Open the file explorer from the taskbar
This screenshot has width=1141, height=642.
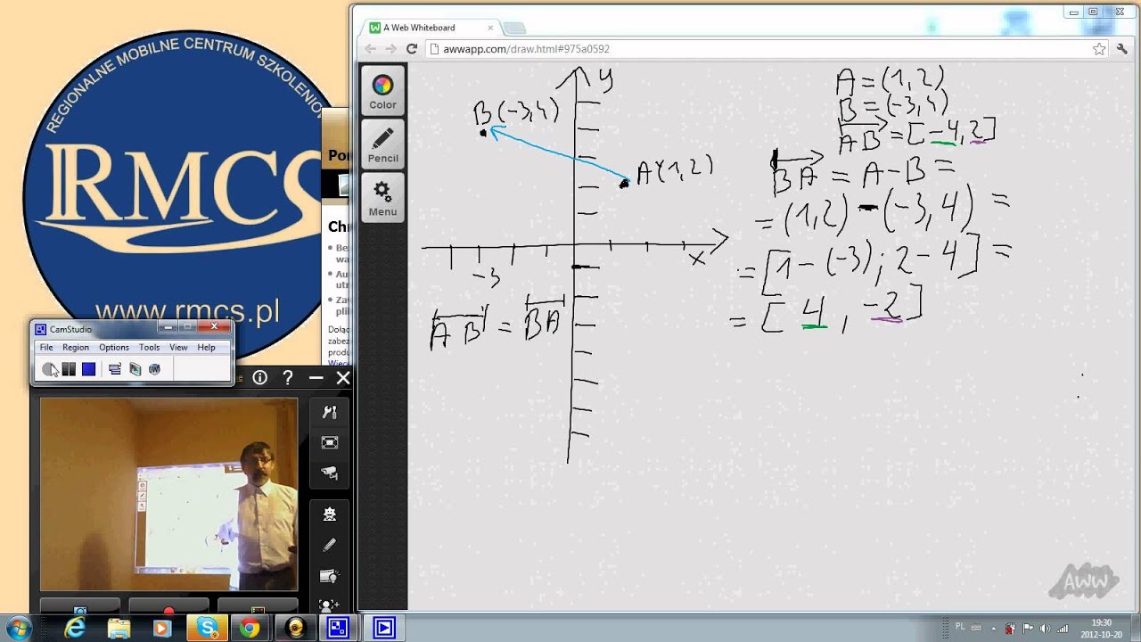pos(119,628)
